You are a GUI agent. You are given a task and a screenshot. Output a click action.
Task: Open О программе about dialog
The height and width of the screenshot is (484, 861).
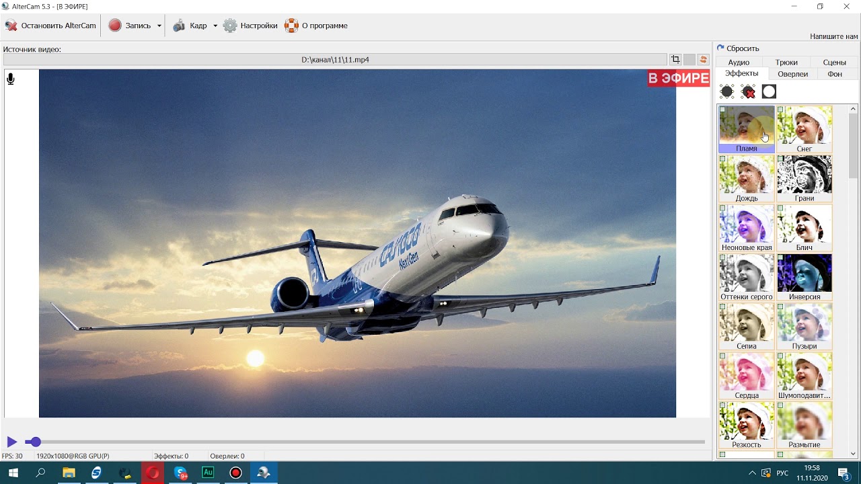[316, 26]
